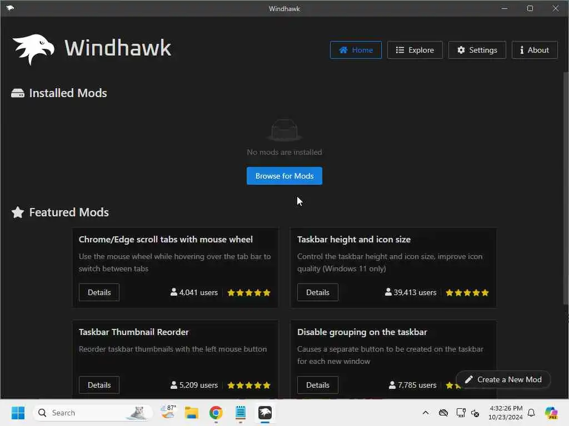View Details for Chrome/Edge scroll tabs mod
This screenshot has height=426, width=569.
pyautogui.click(x=99, y=292)
